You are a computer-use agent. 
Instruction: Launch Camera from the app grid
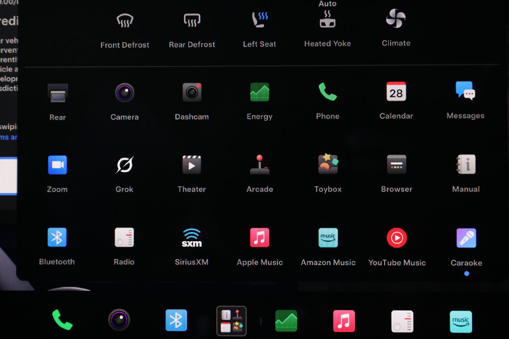pyautogui.click(x=125, y=93)
